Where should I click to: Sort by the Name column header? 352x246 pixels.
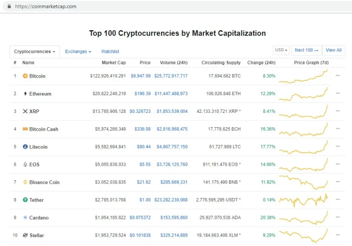pyautogui.click(x=28, y=62)
